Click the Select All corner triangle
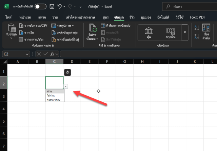The height and width of the screenshot is (151, 217). click(x=4, y=61)
